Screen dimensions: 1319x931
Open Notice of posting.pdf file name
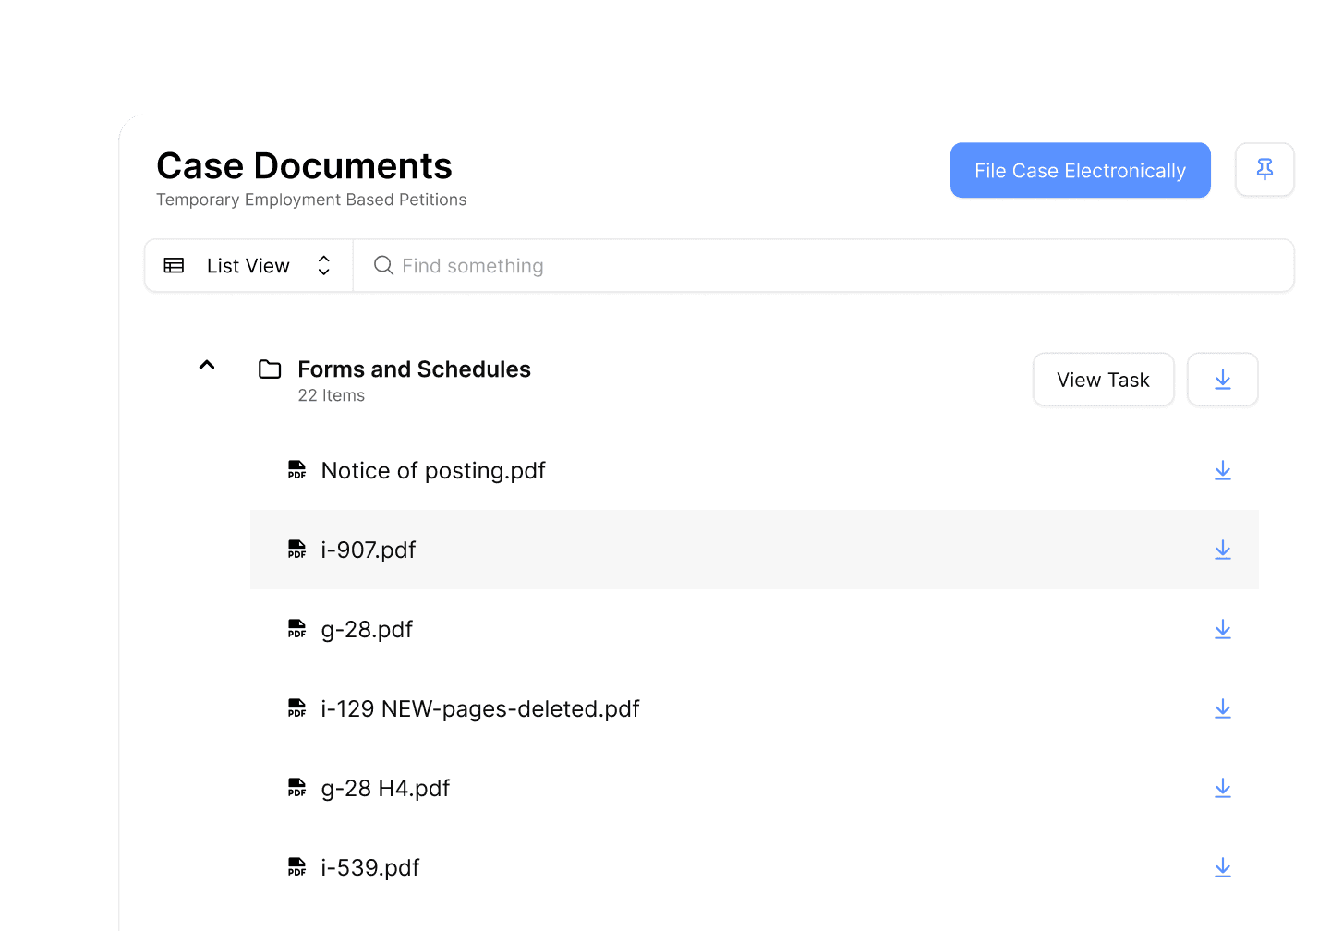point(433,471)
